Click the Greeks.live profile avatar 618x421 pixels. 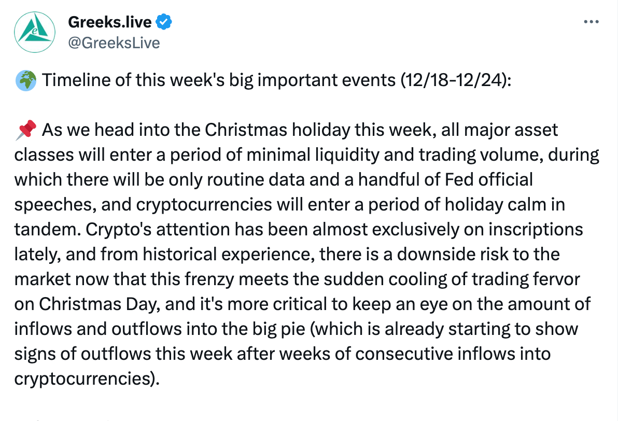(35, 32)
